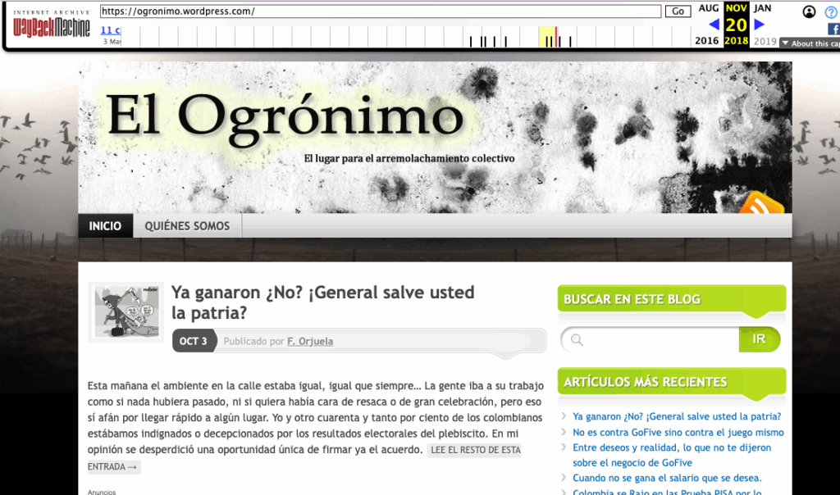Open the QUIÉNES SOMOS tab

[x=187, y=226]
